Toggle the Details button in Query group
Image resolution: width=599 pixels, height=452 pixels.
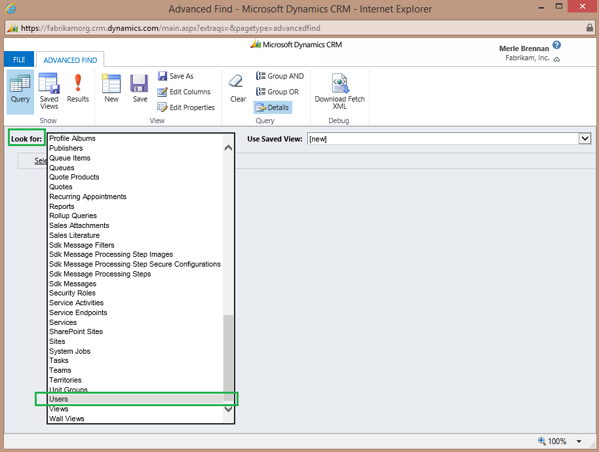[x=272, y=107]
